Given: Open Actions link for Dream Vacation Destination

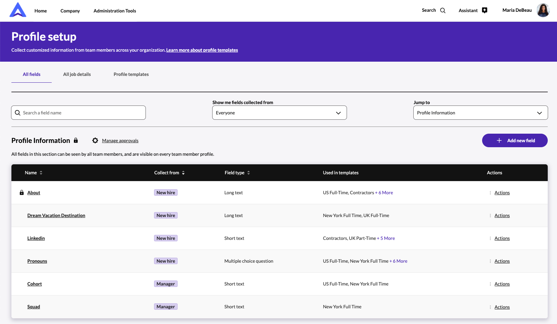Looking at the screenshot, I should coord(502,215).
